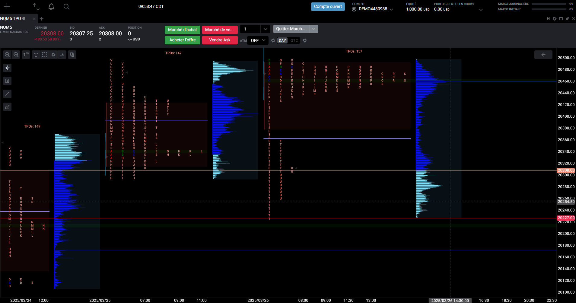The image size is (576, 303).
Task: Select the NQM5 TPO tab
Action: pyautogui.click(x=11, y=18)
